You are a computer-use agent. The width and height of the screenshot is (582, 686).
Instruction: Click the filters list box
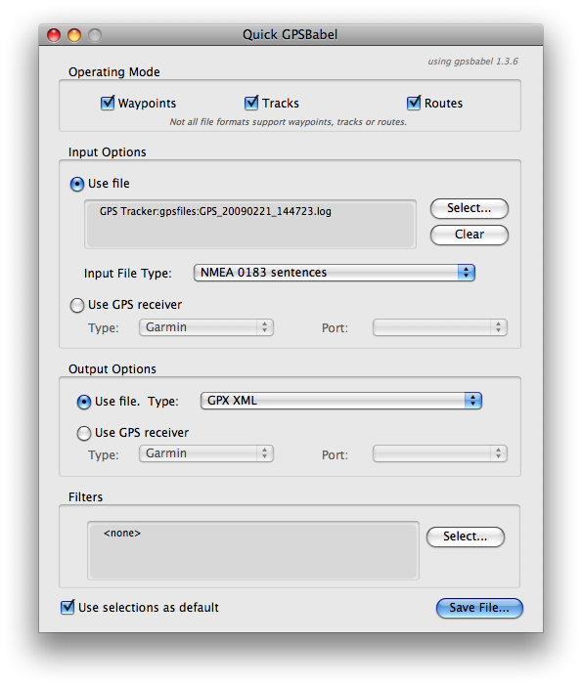[x=253, y=550]
